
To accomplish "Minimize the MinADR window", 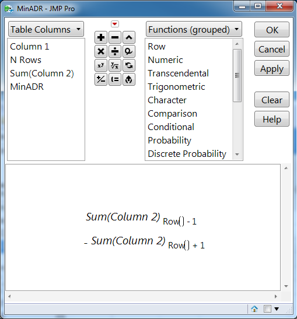I will pos(242,7).
